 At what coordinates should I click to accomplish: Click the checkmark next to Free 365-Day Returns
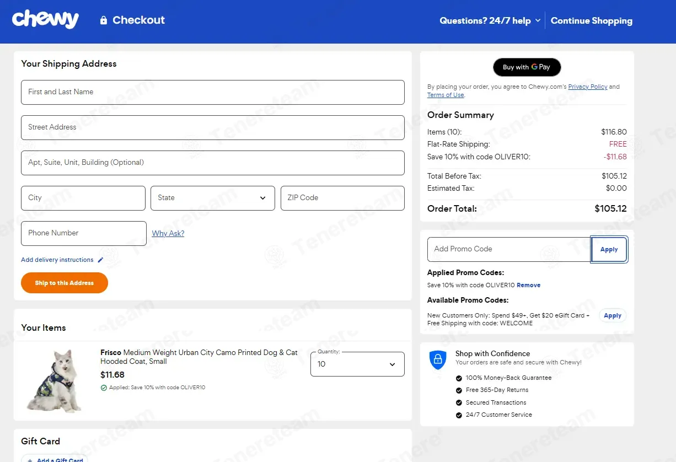coord(459,390)
